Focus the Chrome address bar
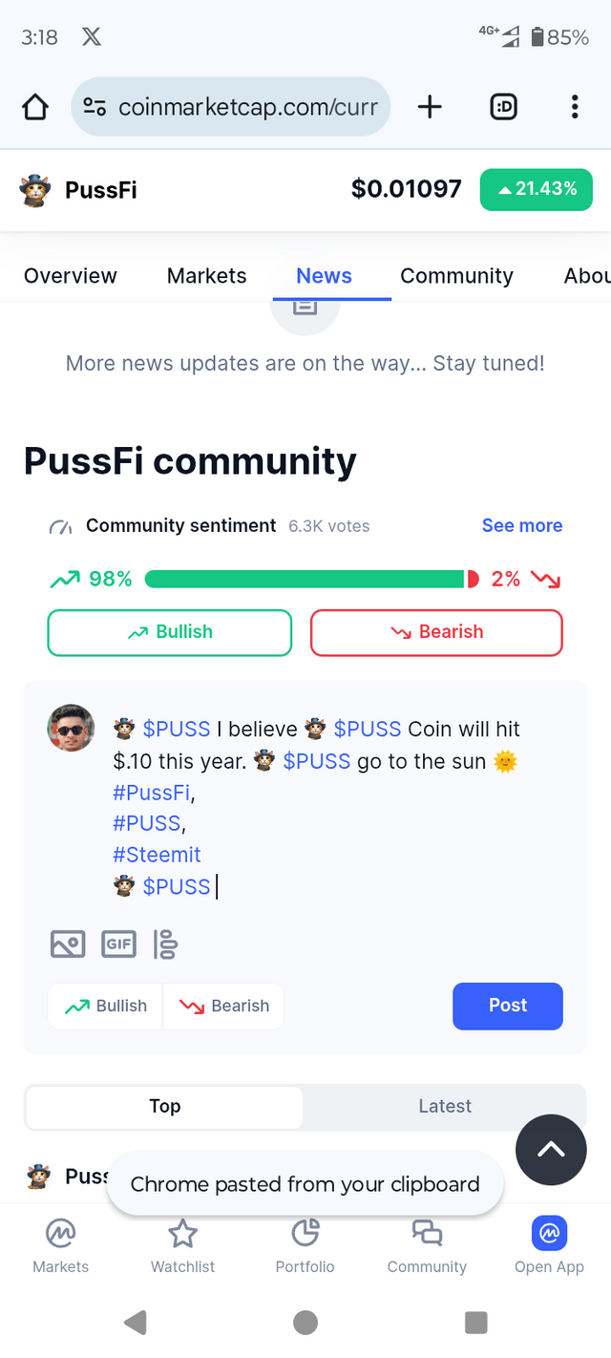Viewport: 611px width, 1358px height. point(231,107)
